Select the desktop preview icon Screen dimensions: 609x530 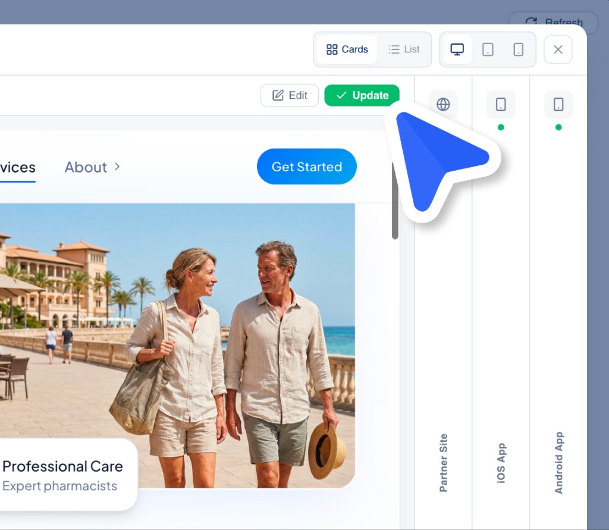point(457,49)
